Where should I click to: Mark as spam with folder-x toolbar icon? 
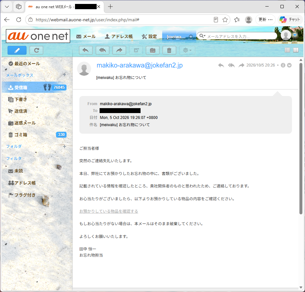pos(153,50)
